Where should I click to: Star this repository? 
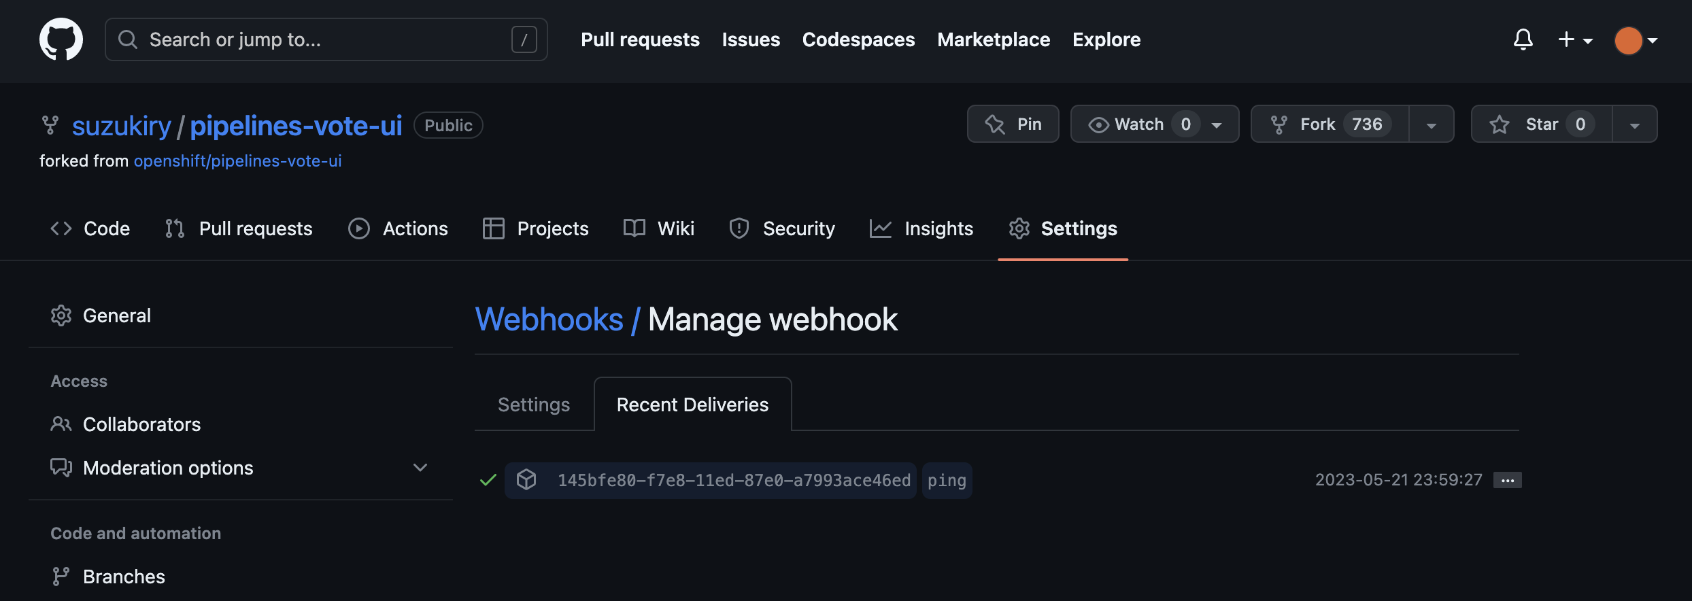coord(1541,124)
